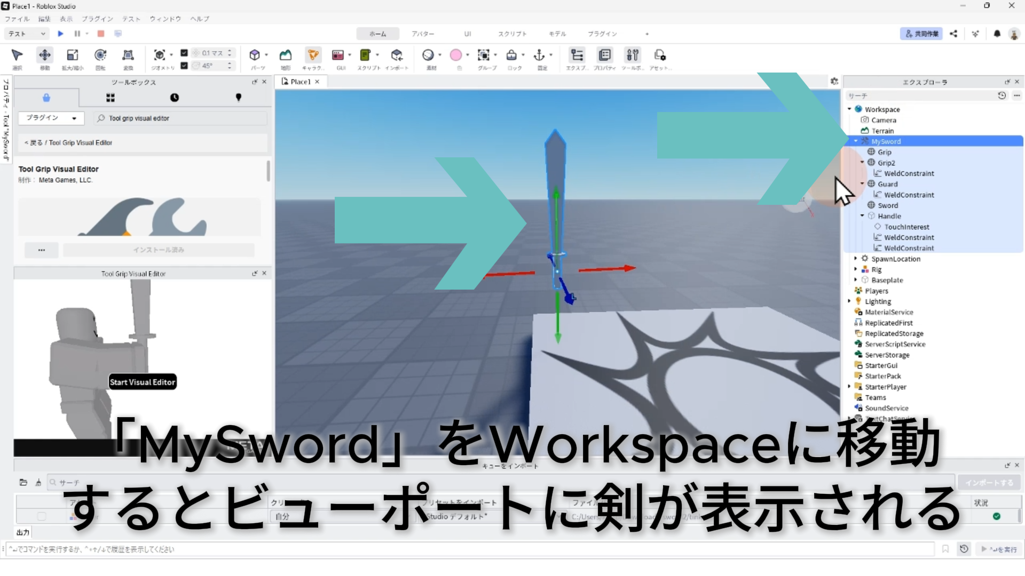Open the プラグイン menu in menu bar
This screenshot has height=576, width=1025.
97,19
